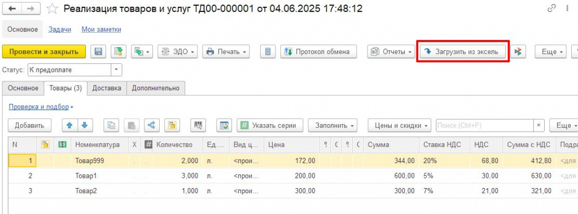Select the Товары (3) tab
Screen dimensions: 578x214
click(x=65, y=88)
